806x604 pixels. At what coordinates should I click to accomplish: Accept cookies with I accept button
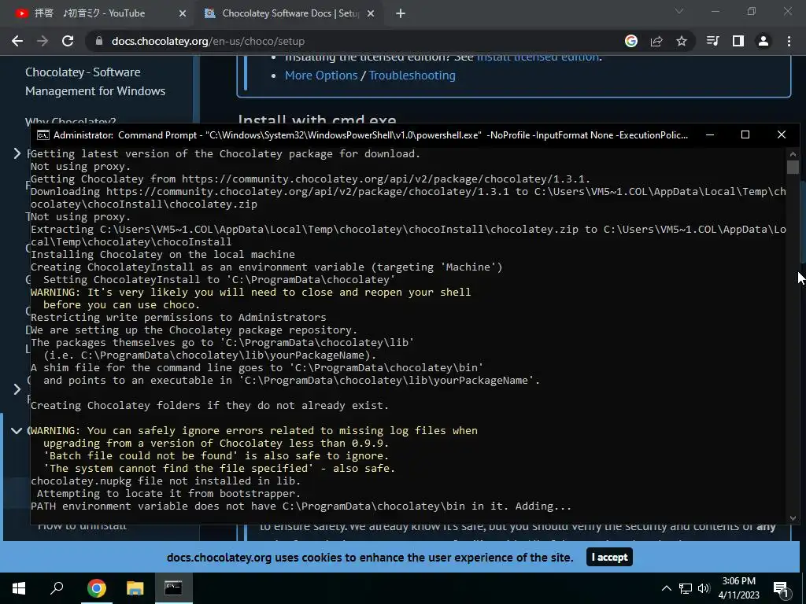[609, 558]
